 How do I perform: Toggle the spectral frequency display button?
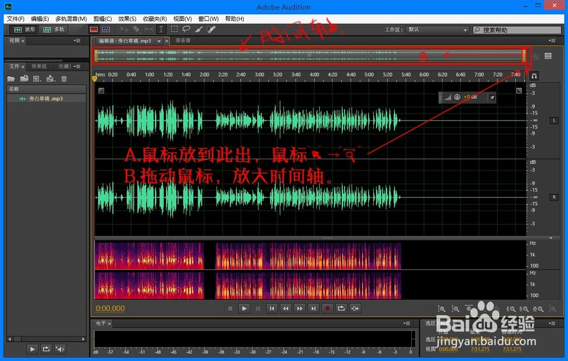click(x=94, y=30)
